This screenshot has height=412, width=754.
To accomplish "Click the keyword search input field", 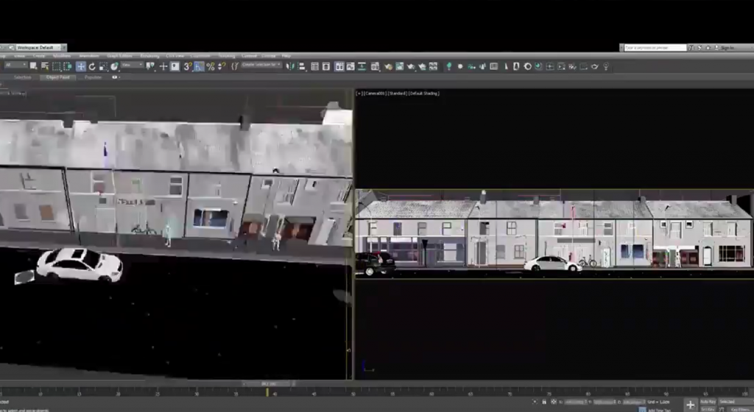I will click(655, 48).
